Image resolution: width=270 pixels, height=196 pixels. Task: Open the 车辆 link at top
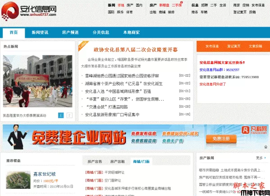pyautogui.click(x=204, y=12)
